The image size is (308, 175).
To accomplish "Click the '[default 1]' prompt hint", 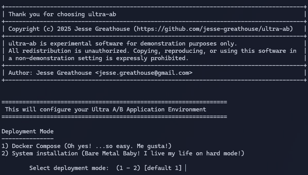I will coord(163,168).
